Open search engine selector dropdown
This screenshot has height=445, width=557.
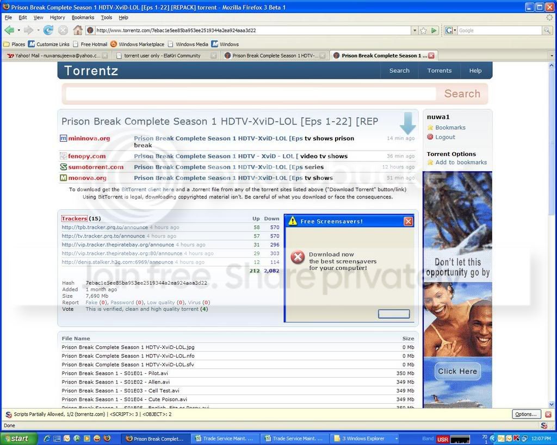[x=455, y=30]
